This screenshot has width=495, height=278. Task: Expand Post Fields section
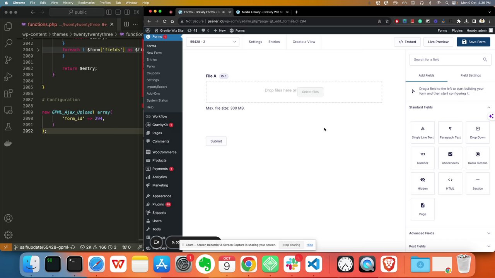pyautogui.click(x=488, y=246)
